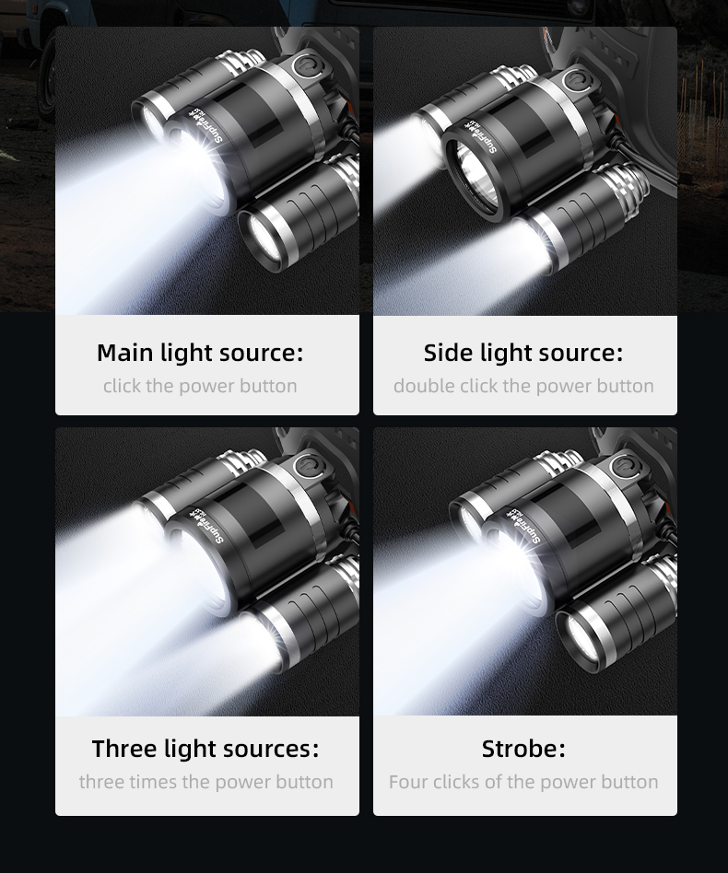Click the SupFire logo on the strobe headlamp
Screen dimensions: 728x873
(523, 526)
